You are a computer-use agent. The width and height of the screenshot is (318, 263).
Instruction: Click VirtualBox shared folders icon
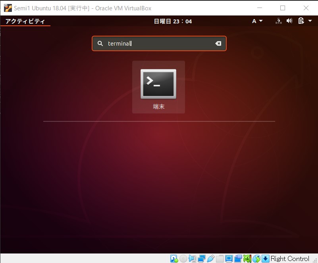point(220,259)
